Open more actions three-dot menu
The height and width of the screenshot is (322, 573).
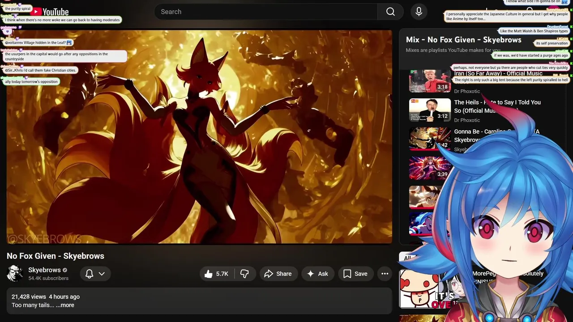click(x=385, y=274)
